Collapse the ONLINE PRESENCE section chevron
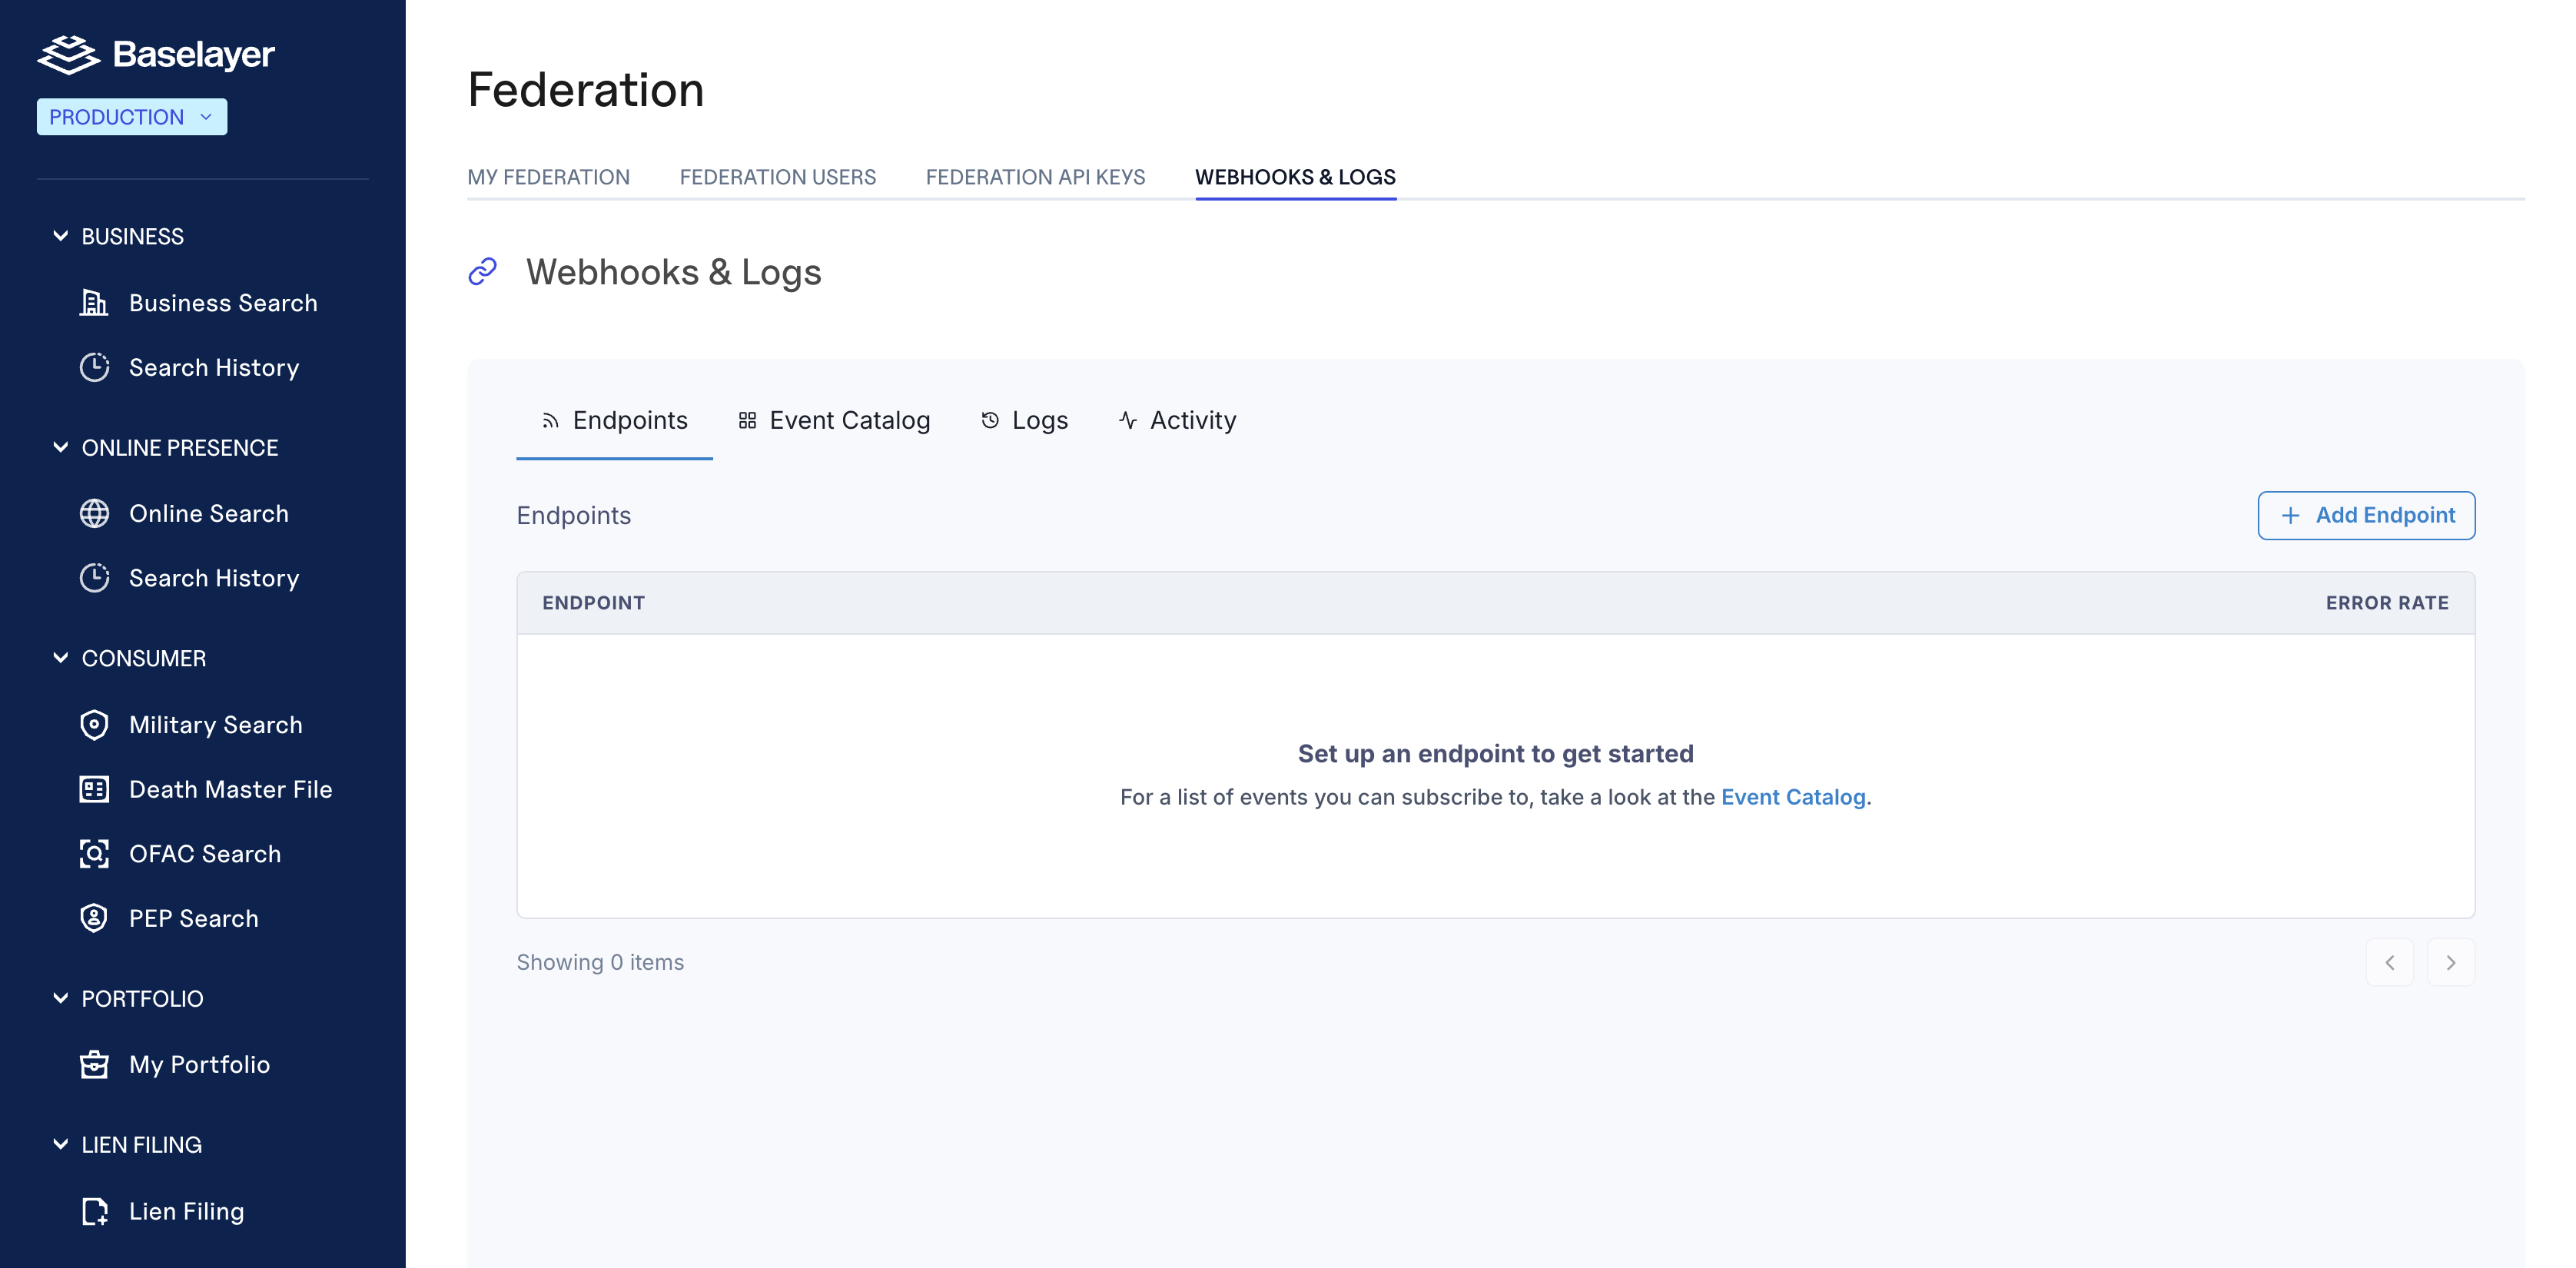Viewport: 2576px width, 1268px height. click(60, 447)
